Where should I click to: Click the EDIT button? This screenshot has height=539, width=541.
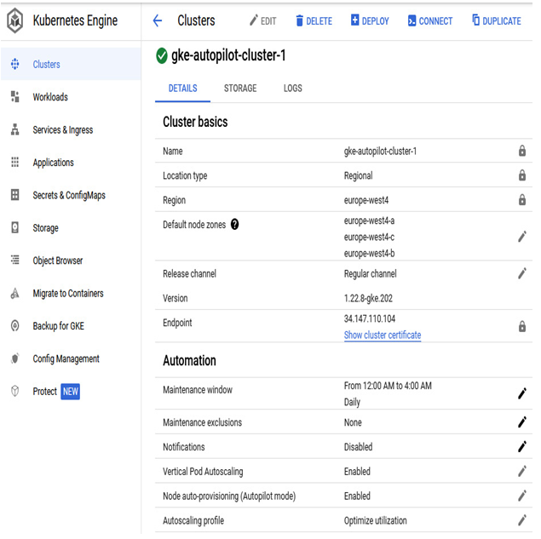pos(263,21)
